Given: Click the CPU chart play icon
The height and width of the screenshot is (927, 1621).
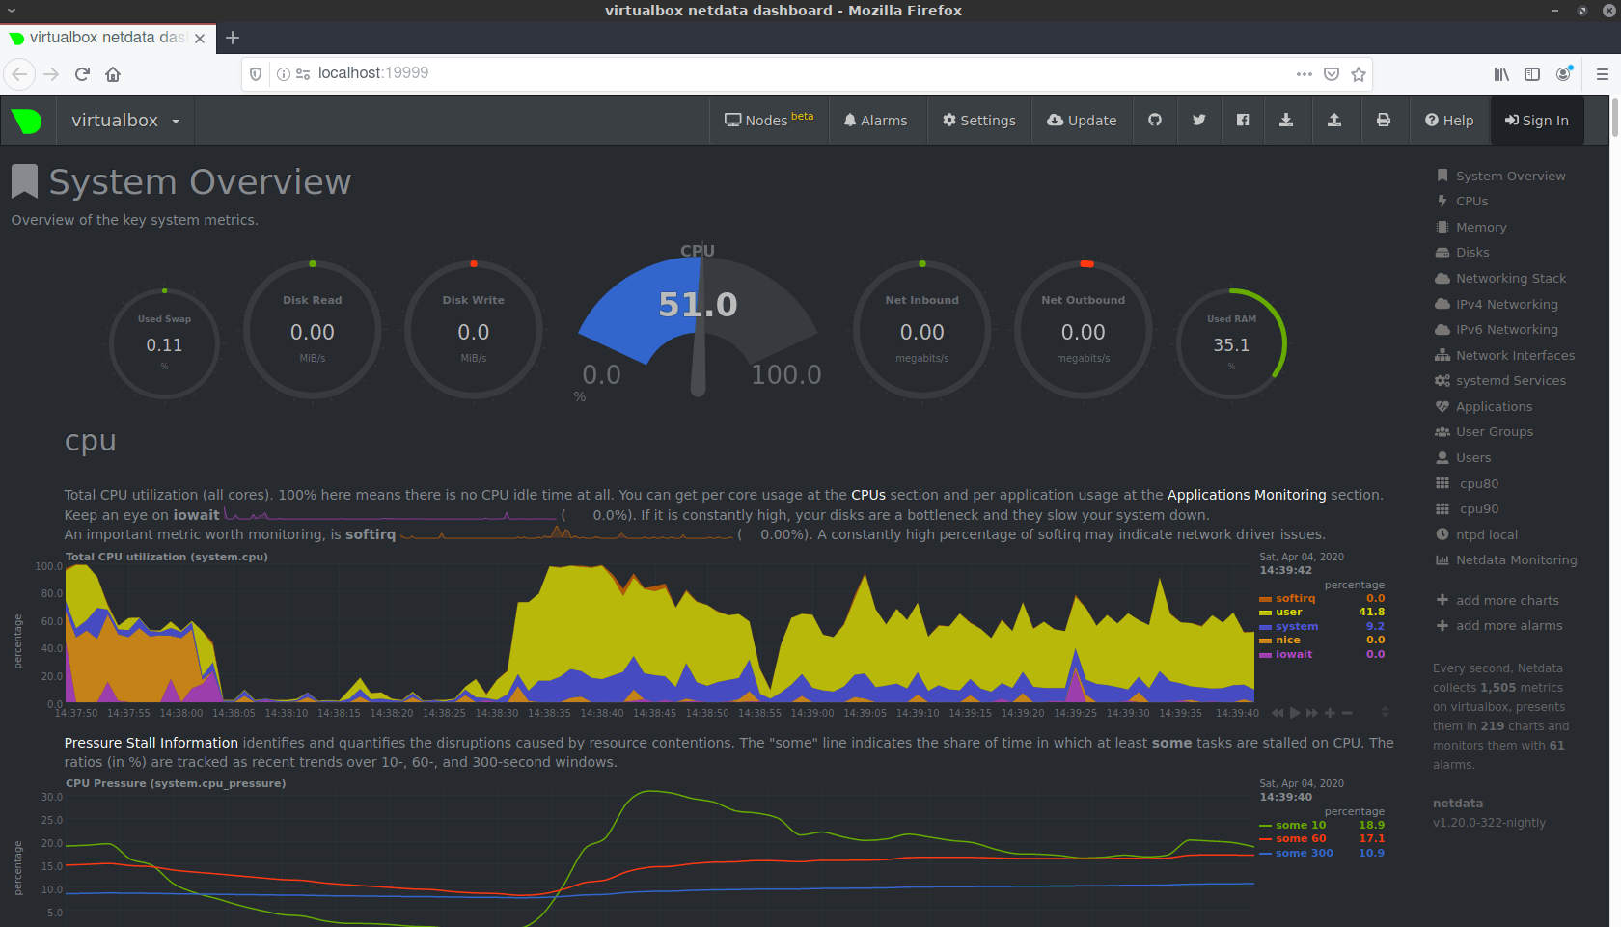Looking at the screenshot, I should pos(1295,713).
